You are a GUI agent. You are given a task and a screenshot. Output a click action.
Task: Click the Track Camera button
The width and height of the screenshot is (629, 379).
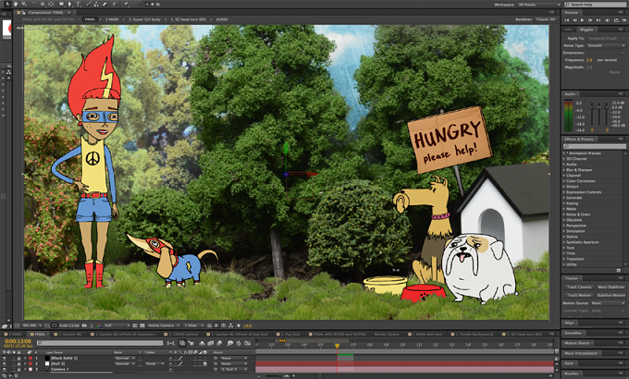pyautogui.click(x=579, y=287)
